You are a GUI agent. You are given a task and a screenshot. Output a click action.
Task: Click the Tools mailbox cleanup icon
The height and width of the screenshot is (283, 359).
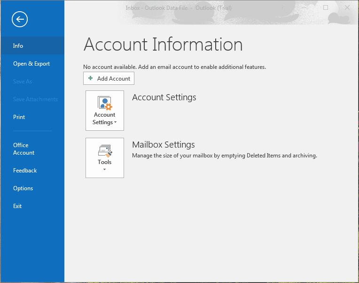tap(105, 151)
